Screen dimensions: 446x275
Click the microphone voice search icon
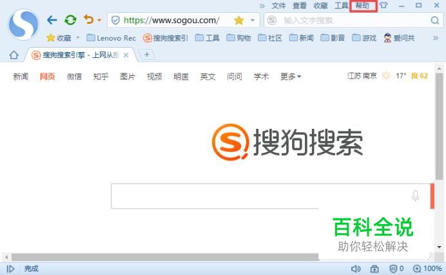[415, 195]
